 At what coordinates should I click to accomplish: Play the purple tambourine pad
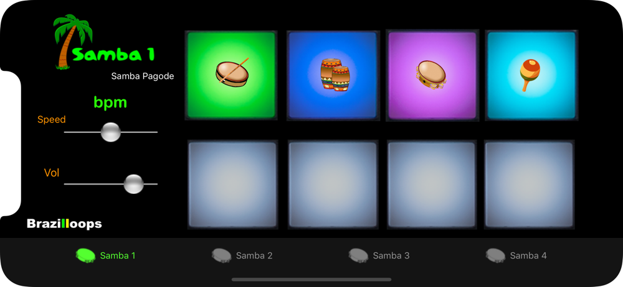(x=432, y=75)
